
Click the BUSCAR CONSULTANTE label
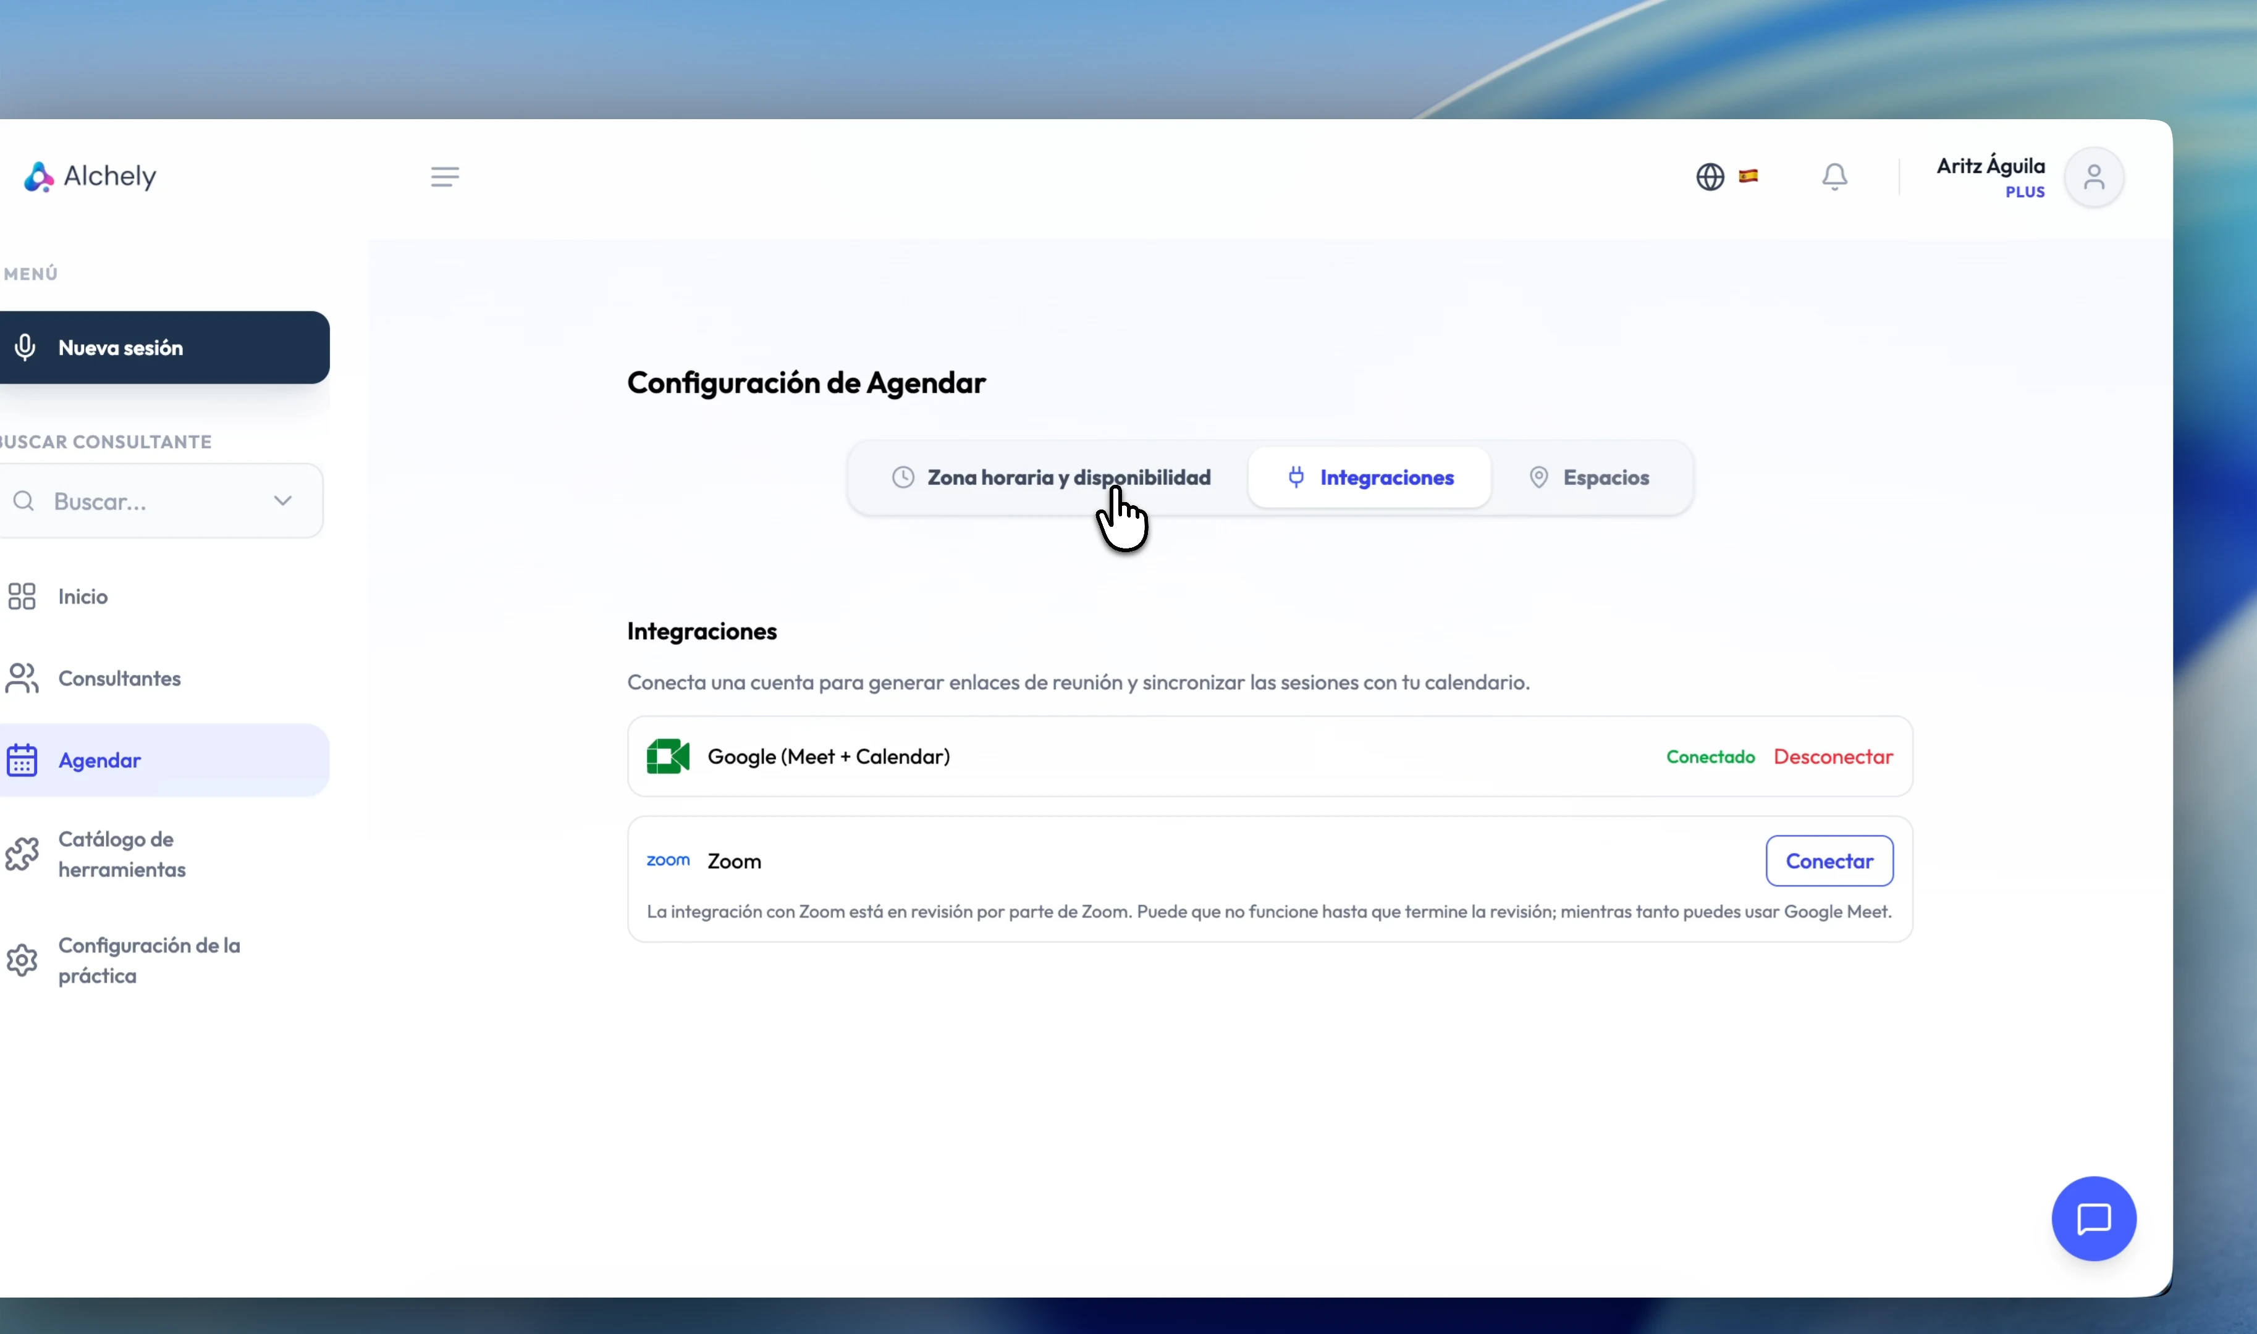tap(106, 442)
